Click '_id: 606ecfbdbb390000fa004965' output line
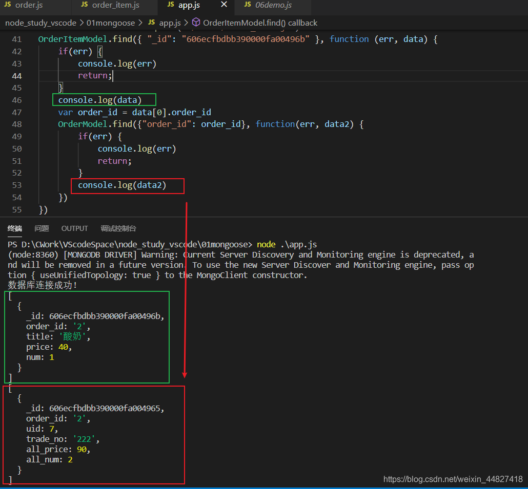Screen dimensions: 528x489 click(x=95, y=408)
